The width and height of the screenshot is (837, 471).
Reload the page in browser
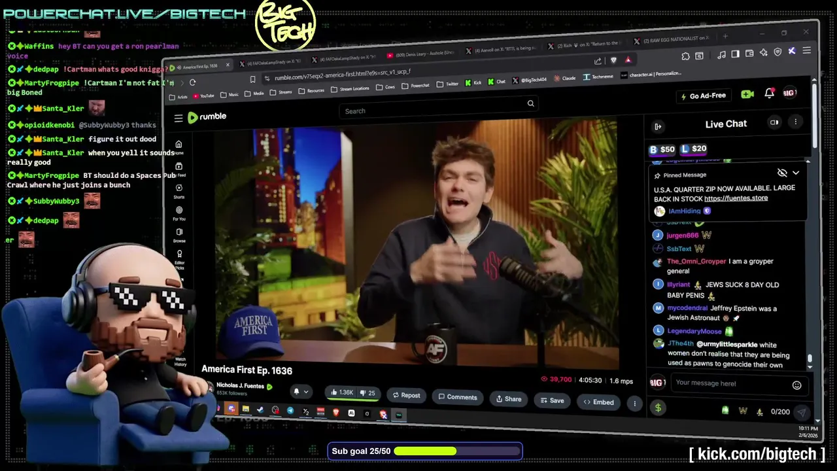pos(192,82)
